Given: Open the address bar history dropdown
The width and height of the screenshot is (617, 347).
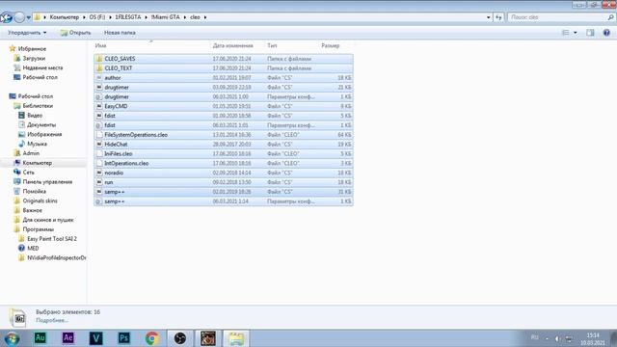Looking at the screenshot, I should pyautogui.click(x=489, y=17).
